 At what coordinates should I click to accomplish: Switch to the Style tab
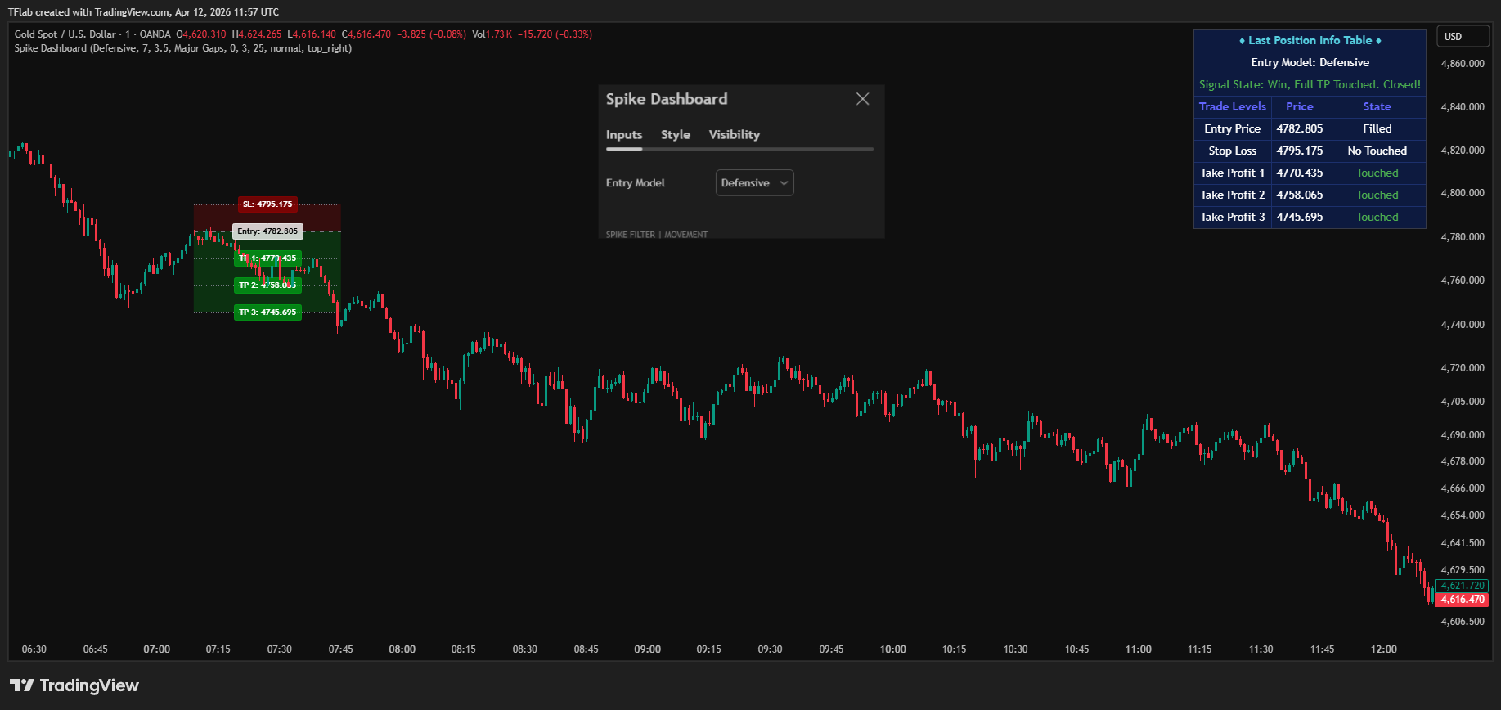676,135
